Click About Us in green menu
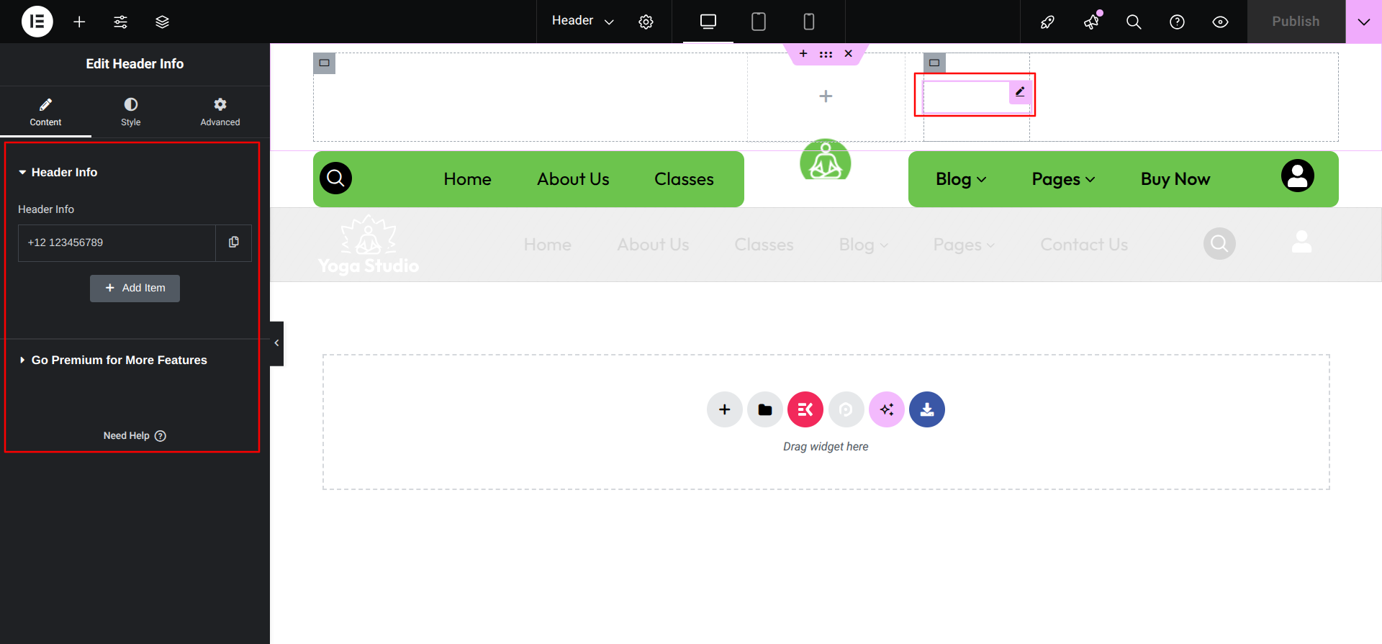 [x=573, y=179]
